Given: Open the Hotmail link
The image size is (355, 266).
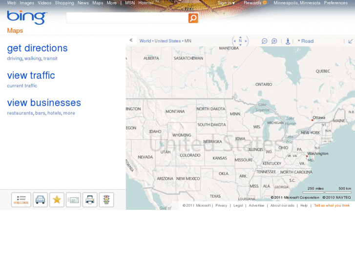Looking at the screenshot, I should [x=146, y=3].
